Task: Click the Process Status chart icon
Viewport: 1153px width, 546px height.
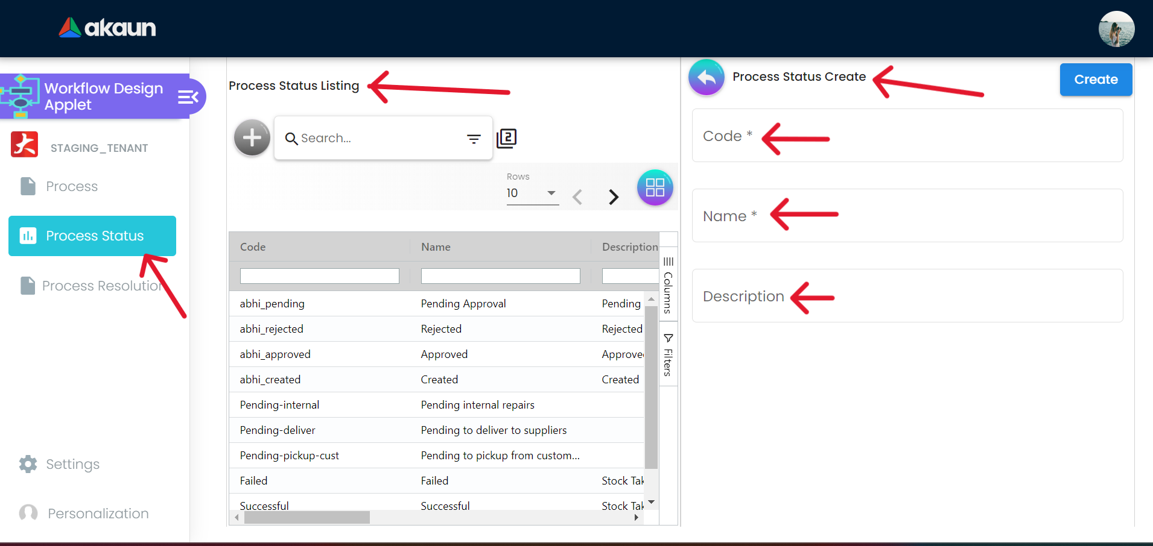Action: [28, 236]
